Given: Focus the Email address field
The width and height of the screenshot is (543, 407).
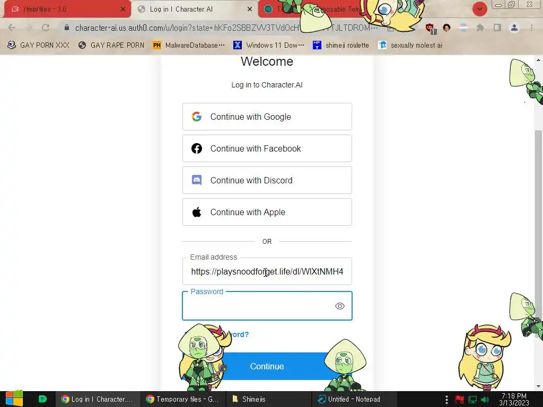Looking at the screenshot, I should pos(267,271).
